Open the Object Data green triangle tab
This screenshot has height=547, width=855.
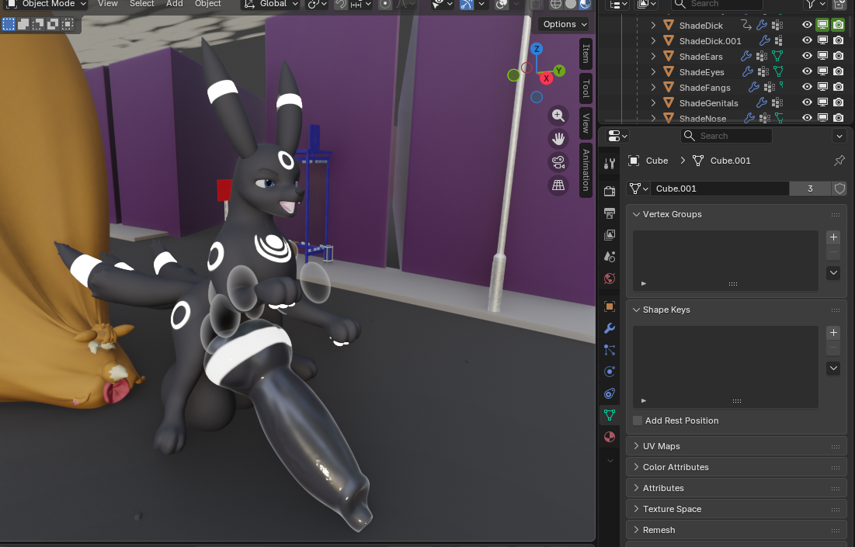click(610, 415)
